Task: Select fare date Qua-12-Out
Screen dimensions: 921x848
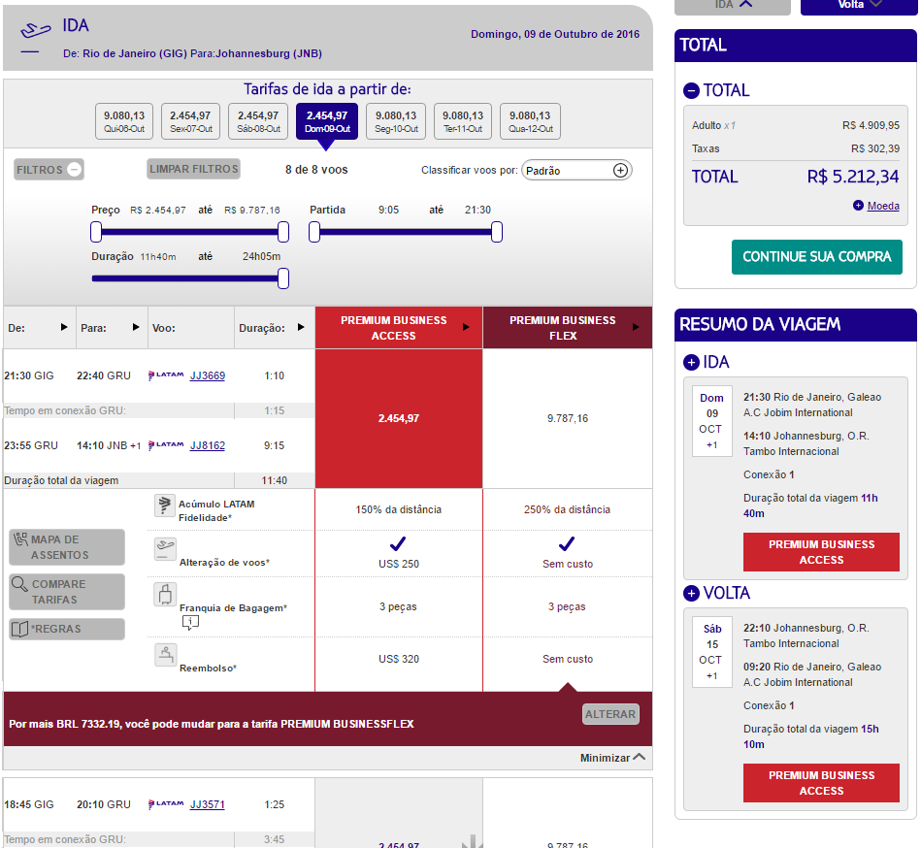Action: 531,121
